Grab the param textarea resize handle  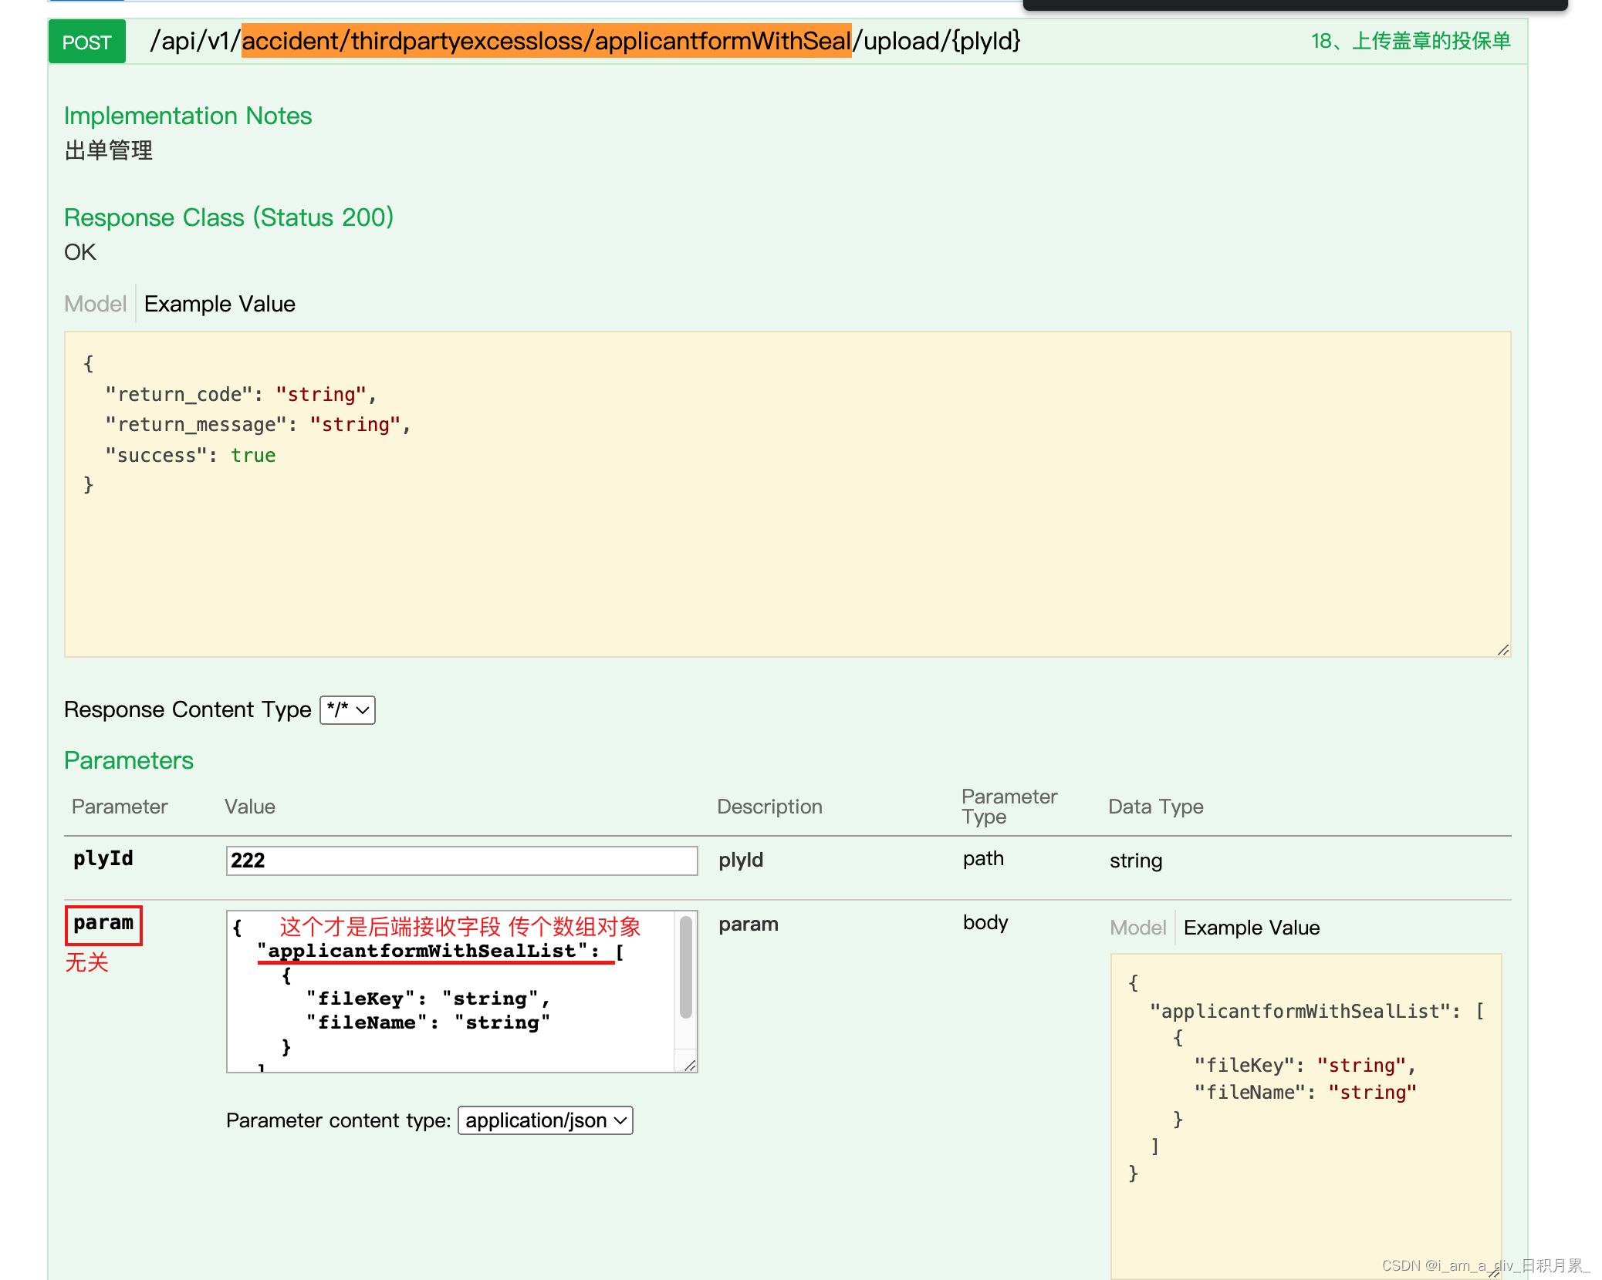point(690,1065)
